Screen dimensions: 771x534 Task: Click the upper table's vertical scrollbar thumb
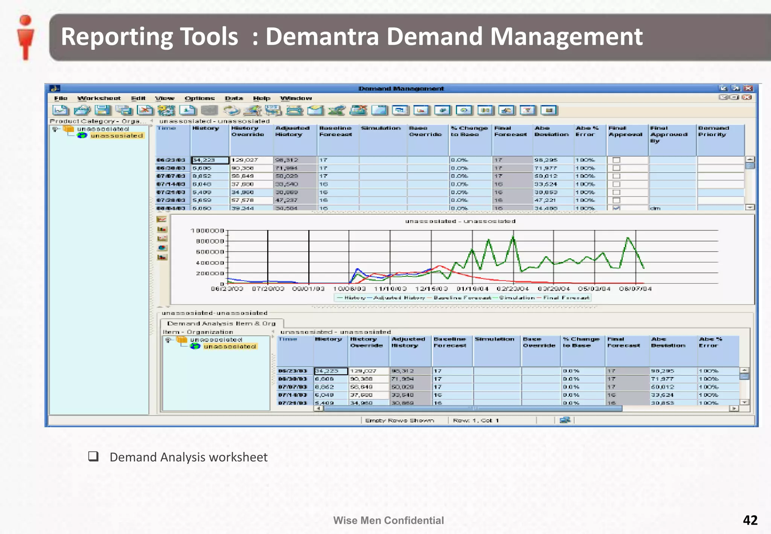click(x=750, y=166)
